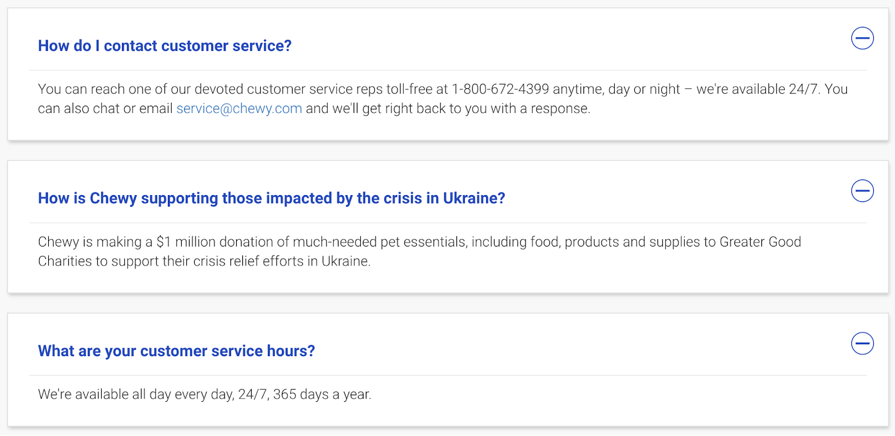The image size is (895, 436).
Task: Click 'get right back to you with a response'
Action: pyautogui.click(x=476, y=108)
